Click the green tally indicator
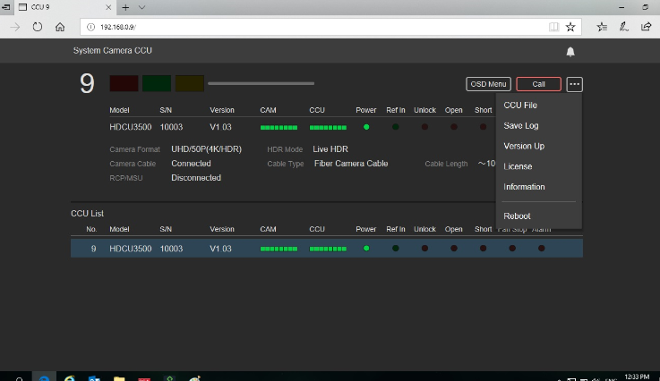 point(156,84)
